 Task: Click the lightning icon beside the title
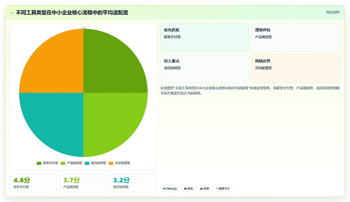12,12
